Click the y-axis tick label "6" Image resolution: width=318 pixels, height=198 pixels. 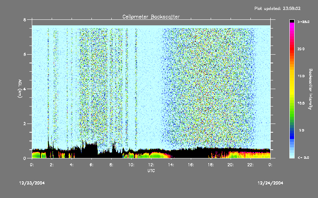click(25, 55)
